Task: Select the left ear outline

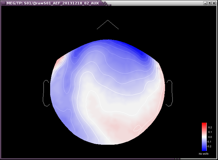Action: point(46,93)
